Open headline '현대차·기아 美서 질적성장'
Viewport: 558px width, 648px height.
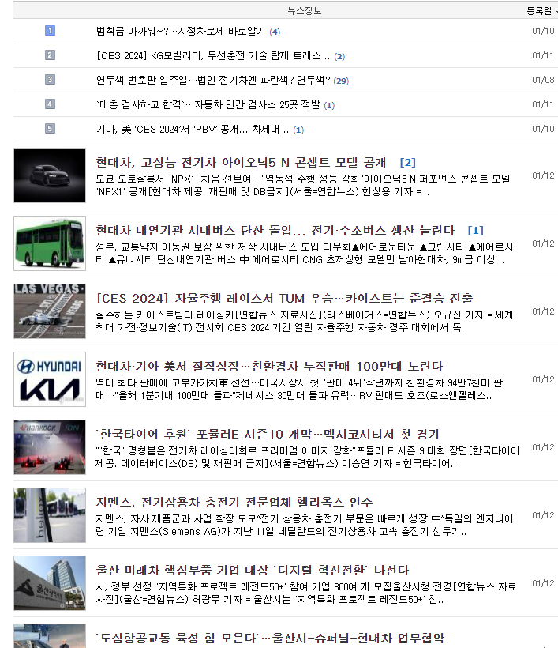pos(269,366)
